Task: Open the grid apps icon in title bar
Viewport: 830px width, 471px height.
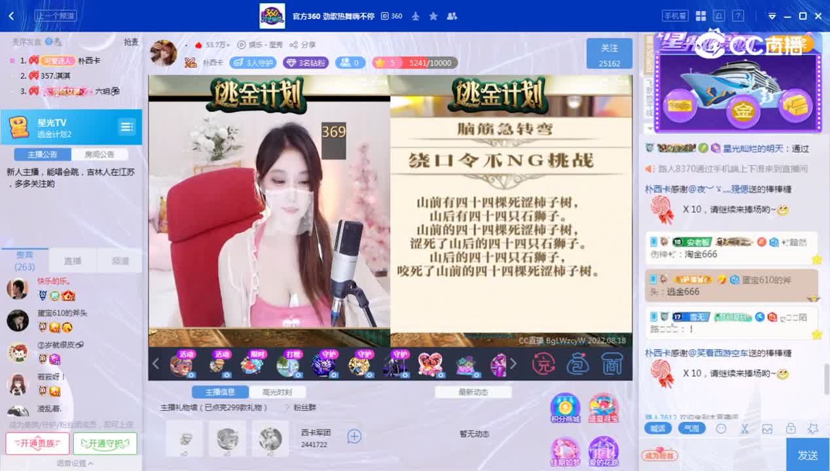Action: [x=700, y=16]
